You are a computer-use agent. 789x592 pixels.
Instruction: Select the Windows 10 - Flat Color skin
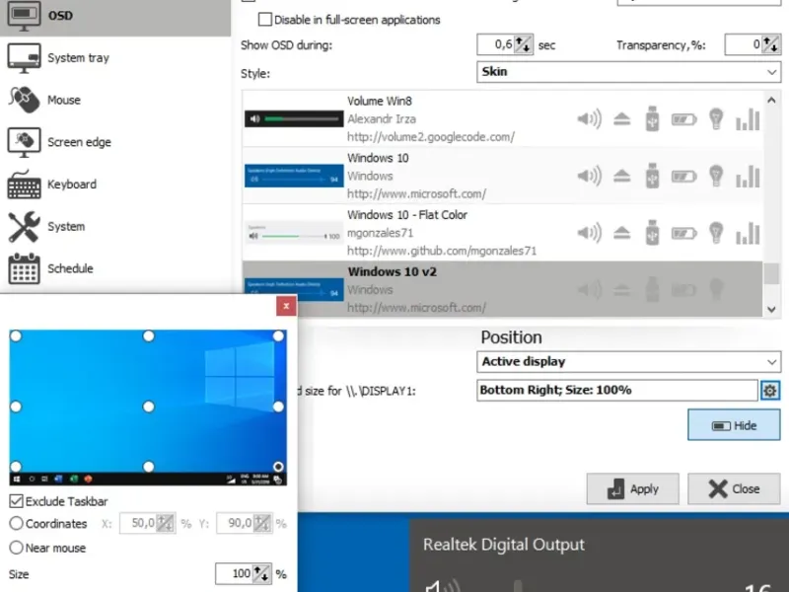point(502,233)
